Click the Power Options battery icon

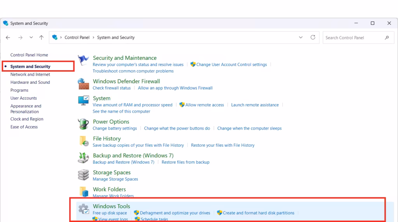pos(83,124)
